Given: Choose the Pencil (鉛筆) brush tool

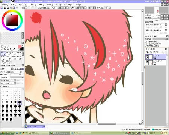Looking at the screenshot, I should (3, 54).
